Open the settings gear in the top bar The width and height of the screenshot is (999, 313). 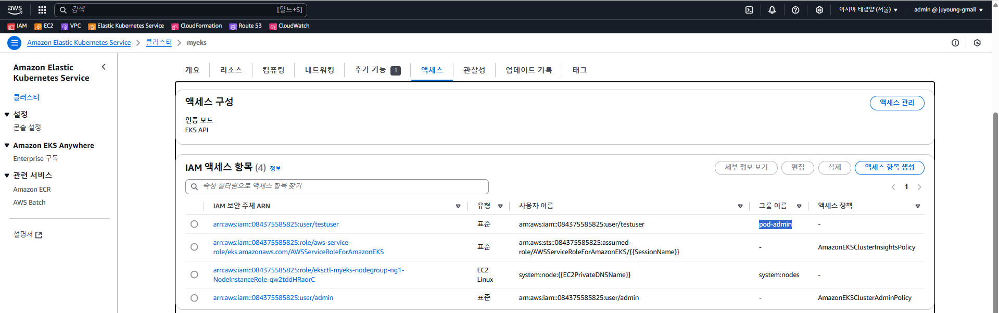point(819,10)
